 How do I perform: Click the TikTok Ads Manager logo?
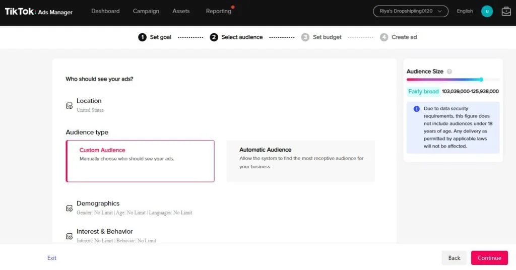pos(39,12)
